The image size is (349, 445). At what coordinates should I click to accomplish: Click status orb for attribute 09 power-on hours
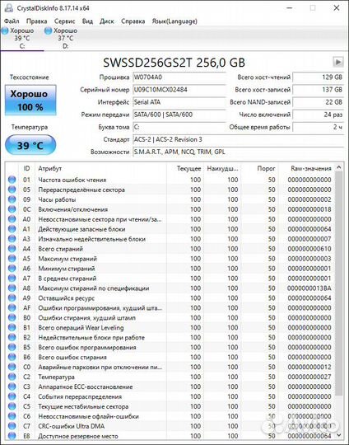coord(12,199)
